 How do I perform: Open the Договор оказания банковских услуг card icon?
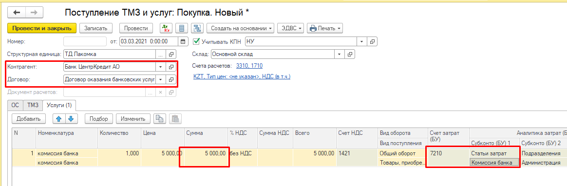click(x=171, y=79)
